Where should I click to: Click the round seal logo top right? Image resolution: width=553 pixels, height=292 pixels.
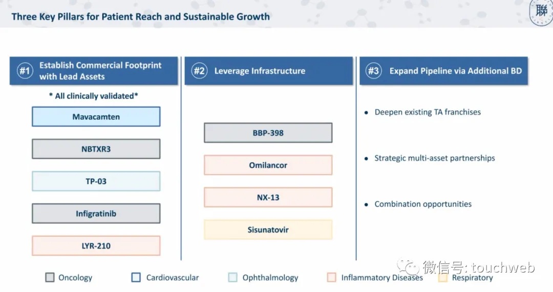click(541, 12)
